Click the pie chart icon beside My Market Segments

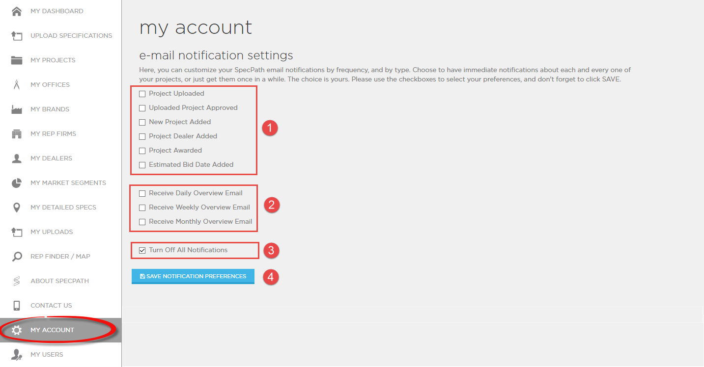tap(17, 183)
